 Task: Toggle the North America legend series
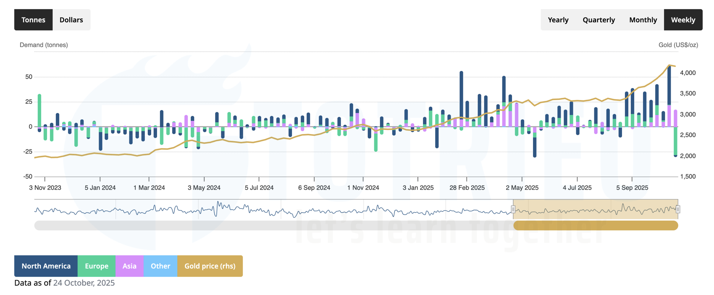(46, 266)
